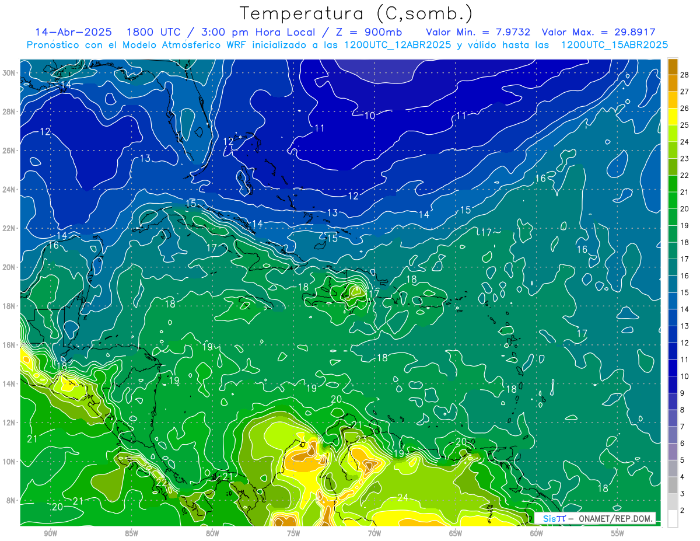Click the 14N latitude axis label
The image size is (700, 541).
(x=9, y=383)
